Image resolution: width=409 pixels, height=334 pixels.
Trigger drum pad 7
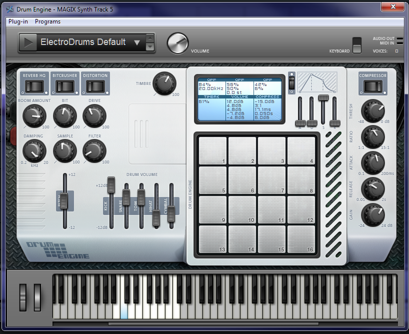point(271,180)
